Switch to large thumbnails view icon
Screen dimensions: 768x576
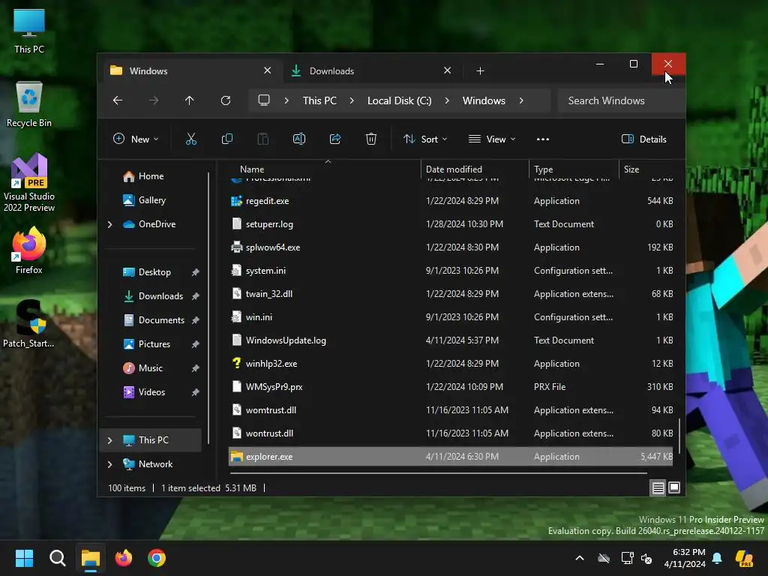(674, 487)
